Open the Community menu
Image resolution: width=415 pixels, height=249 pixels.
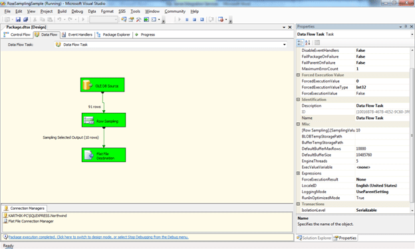click(x=175, y=11)
